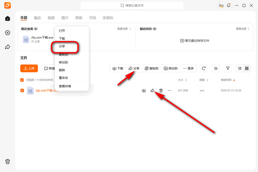The width and height of the screenshot is (258, 172).
Task: Click the 201.2MB size value
Action: point(183,91)
